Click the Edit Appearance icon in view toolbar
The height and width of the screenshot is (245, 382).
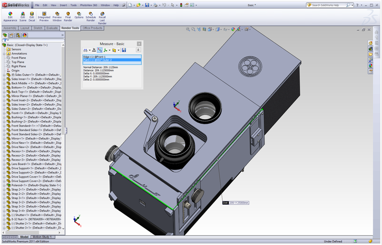click(x=233, y=29)
